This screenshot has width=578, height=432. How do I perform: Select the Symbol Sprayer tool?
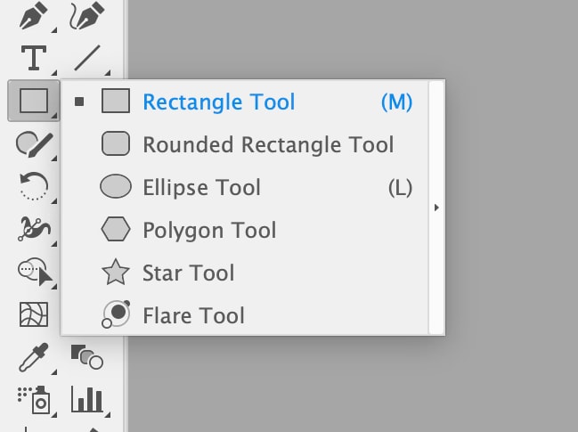(x=33, y=400)
